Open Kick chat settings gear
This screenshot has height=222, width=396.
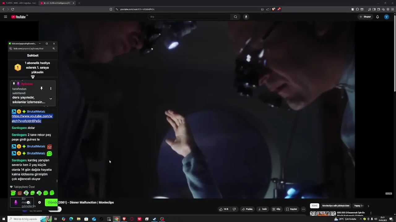(39, 203)
